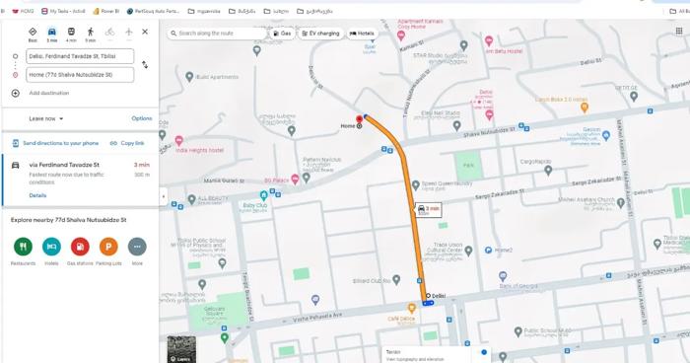Click the Delisi origin marker on map
The height and width of the screenshot is (363, 690).
(x=428, y=296)
